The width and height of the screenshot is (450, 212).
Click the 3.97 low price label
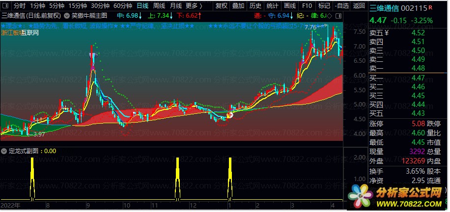coord(39,134)
